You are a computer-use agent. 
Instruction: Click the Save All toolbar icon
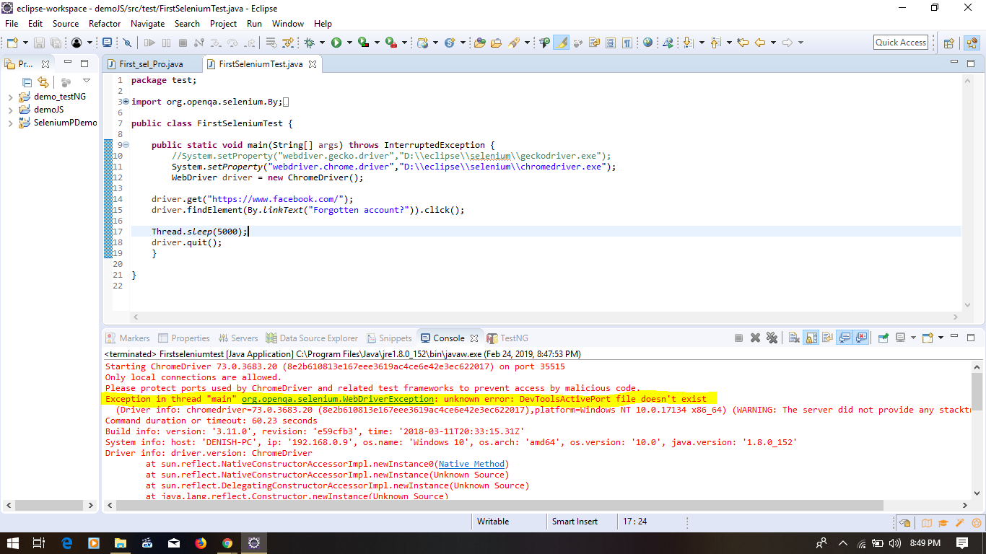(56, 43)
